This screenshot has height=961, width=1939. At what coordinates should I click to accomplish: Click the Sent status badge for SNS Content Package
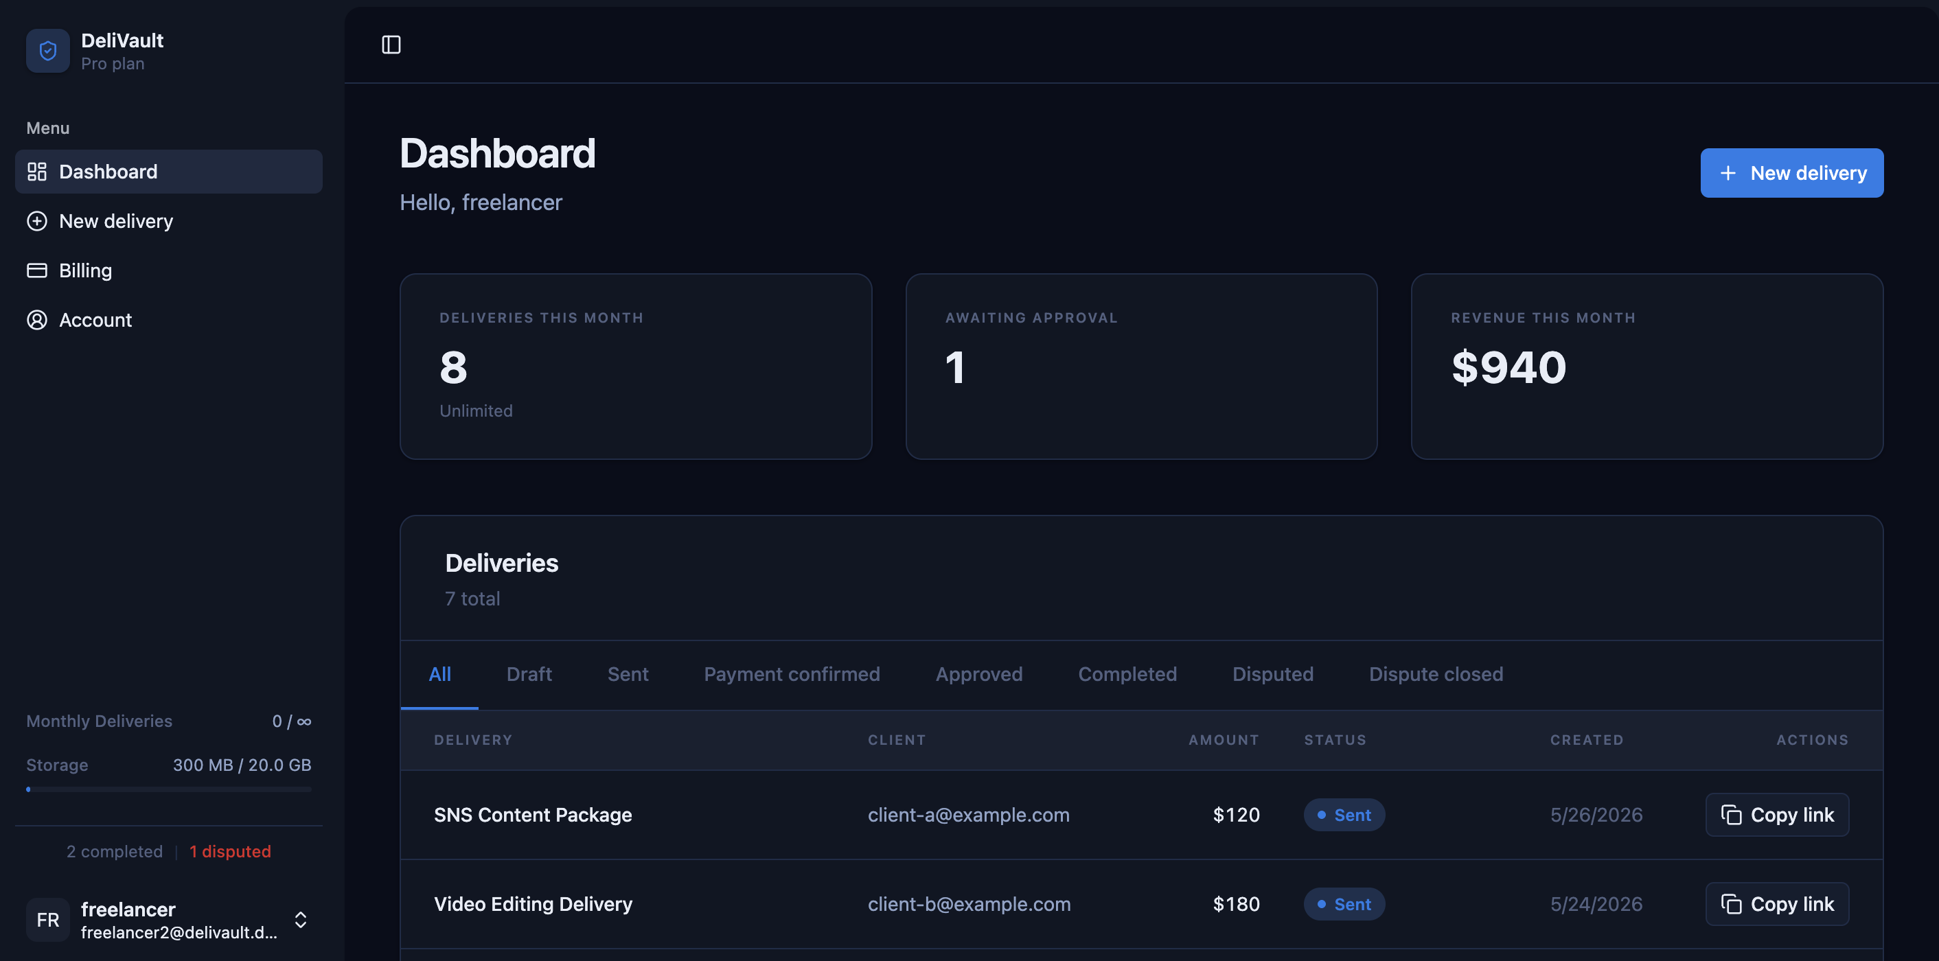coord(1344,815)
